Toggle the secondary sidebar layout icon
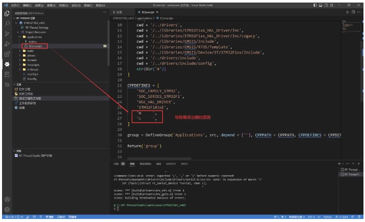The image size is (365, 222). click(326, 5)
